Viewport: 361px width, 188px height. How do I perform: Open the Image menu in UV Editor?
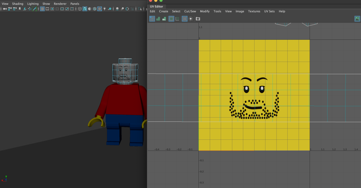[x=240, y=11]
